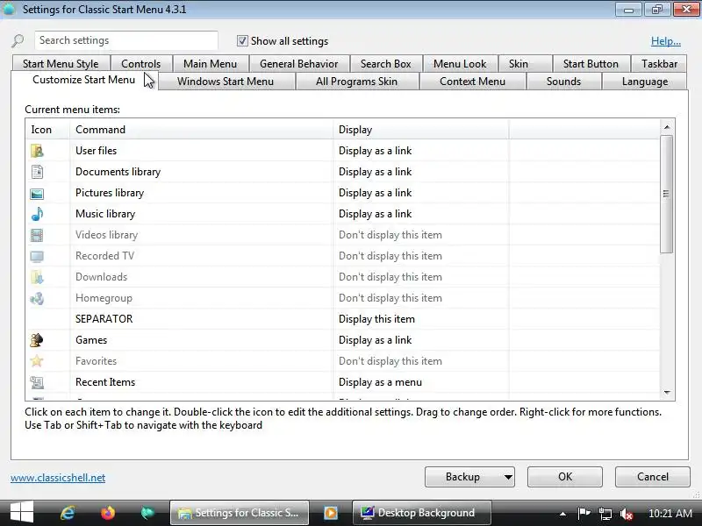The height and width of the screenshot is (526, 702).
Task: Click the Command column header
Action: (201, 129)
